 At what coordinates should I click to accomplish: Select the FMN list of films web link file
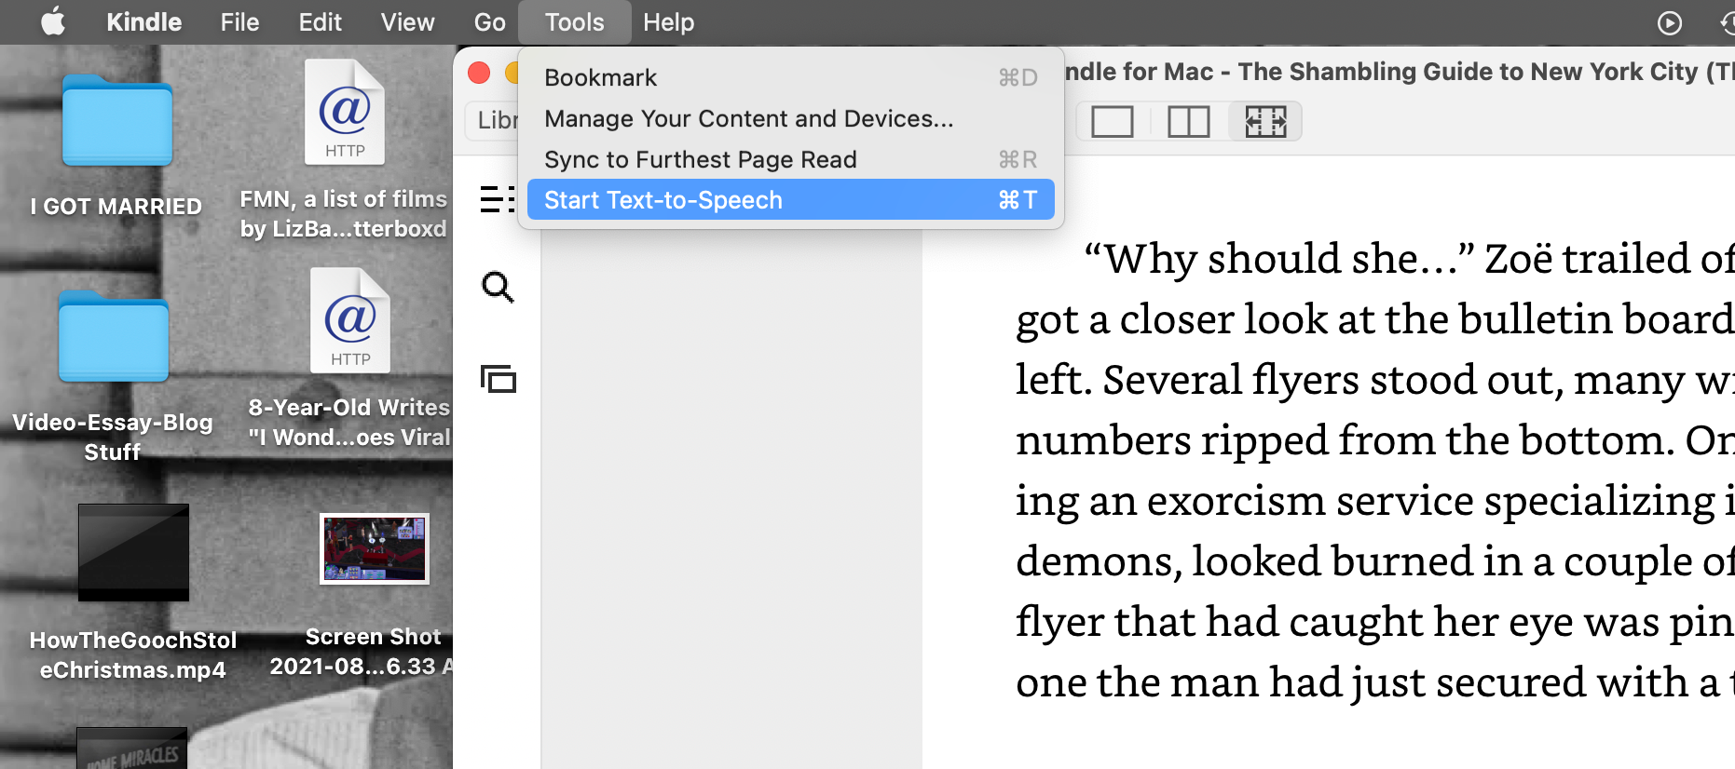[345, 114]
